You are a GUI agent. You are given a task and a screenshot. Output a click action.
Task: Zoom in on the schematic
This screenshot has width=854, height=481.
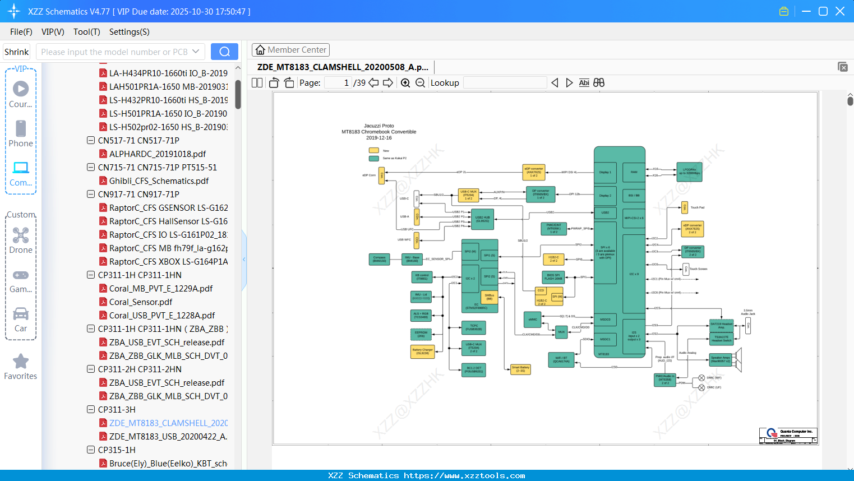point(405,83)
